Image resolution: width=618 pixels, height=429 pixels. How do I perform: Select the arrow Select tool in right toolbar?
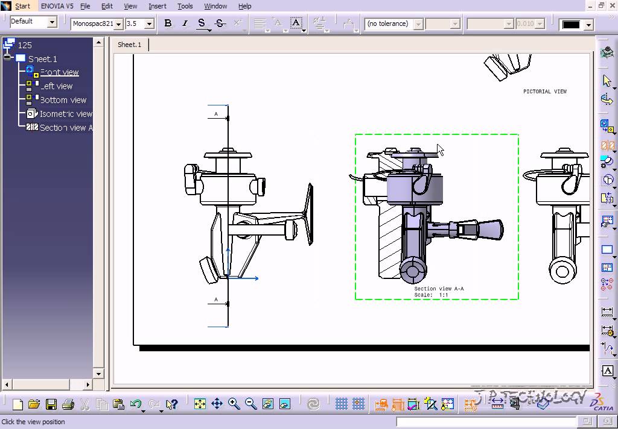[x=607, y=81]
